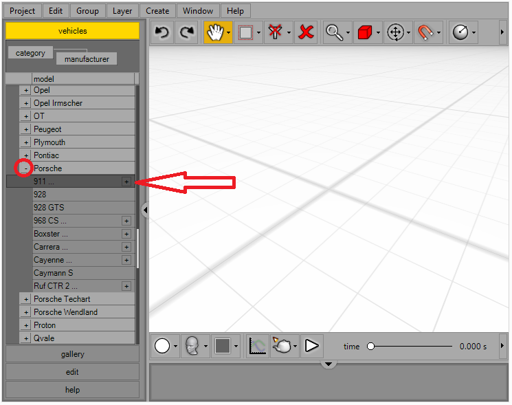Start playback with the play button
The height and width of the screenshot is (405, 512).
point(311,346)
